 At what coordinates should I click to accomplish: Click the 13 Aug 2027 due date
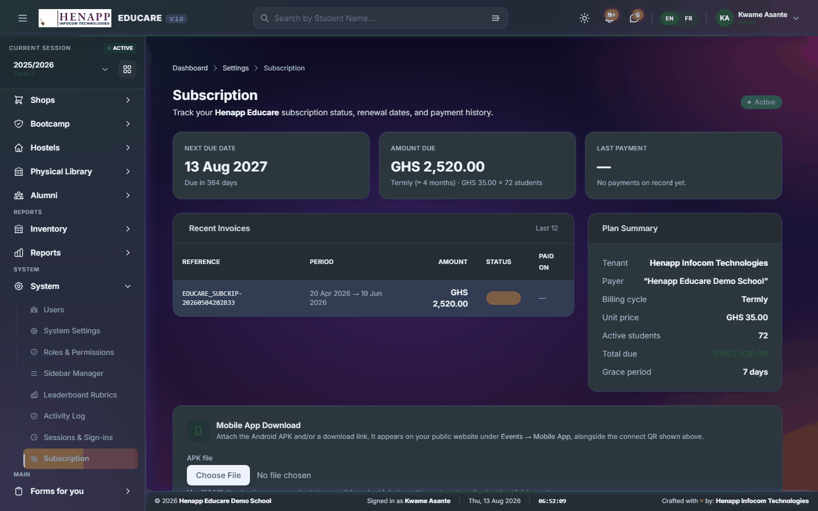(x=226, y=166)
